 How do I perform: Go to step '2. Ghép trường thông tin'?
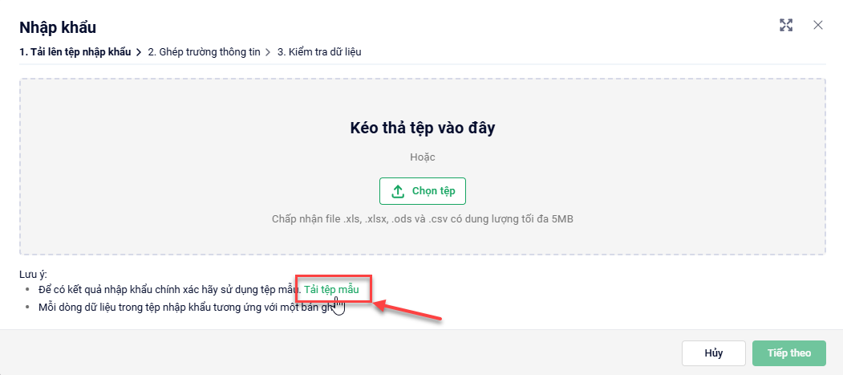click(204, 52)
